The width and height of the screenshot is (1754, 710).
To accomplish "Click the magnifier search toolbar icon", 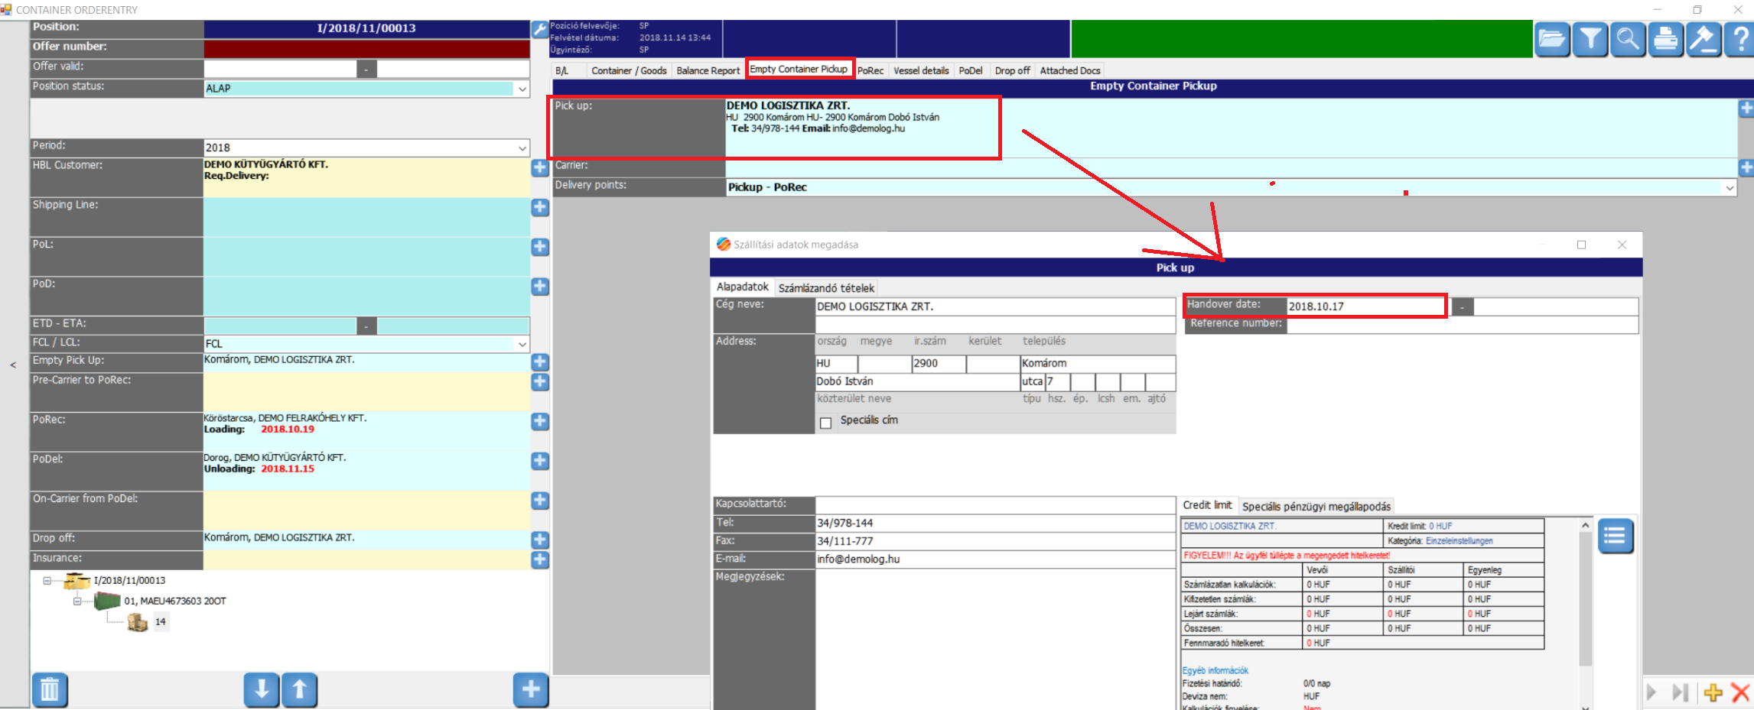I will (1628, 39).
